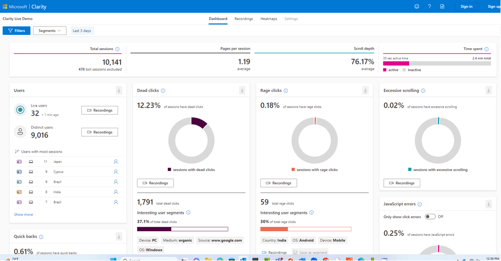Viewport: 501px width, 261px height.
Task: Click the document icon in top header
Action: [x=442, y=6]
